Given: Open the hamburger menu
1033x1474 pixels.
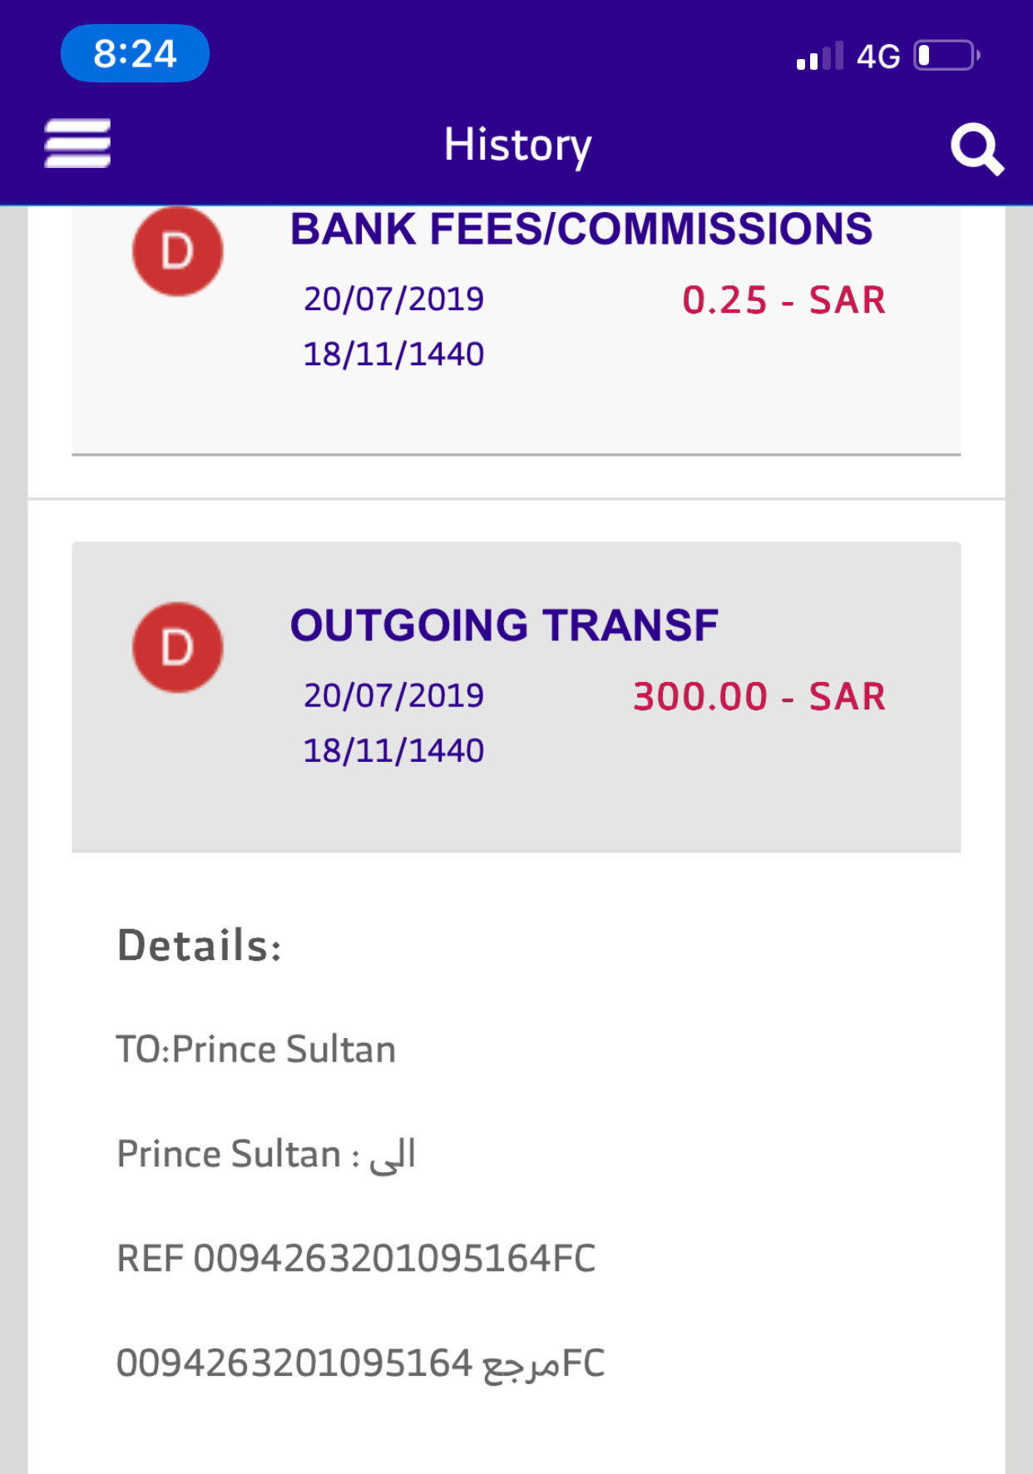Looking at the screenshot, I should 77,143.
